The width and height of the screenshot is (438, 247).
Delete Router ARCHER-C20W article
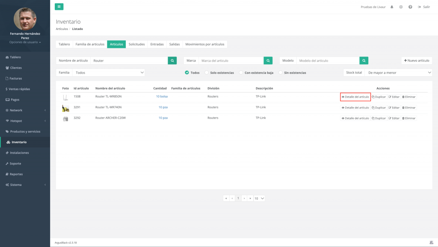(409, 118)
